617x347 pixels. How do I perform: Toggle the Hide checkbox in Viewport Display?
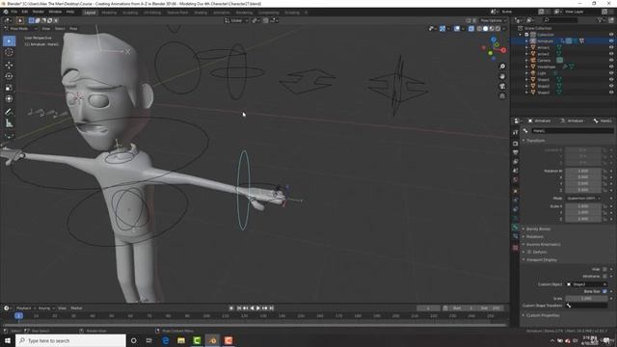(x=604, y=270)
